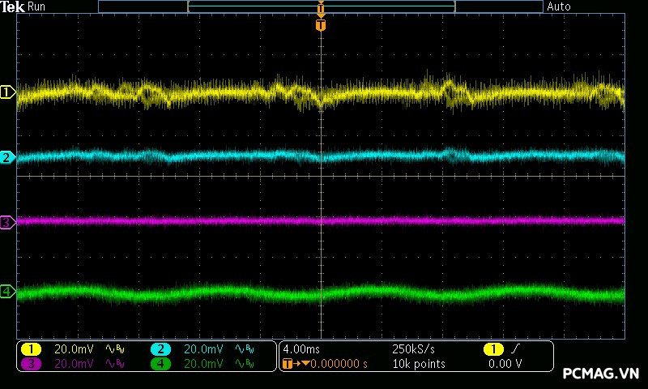The image size is (648, 389).
Task: Click the channel 1 yellow ground marker
Action: coord(7,93)
